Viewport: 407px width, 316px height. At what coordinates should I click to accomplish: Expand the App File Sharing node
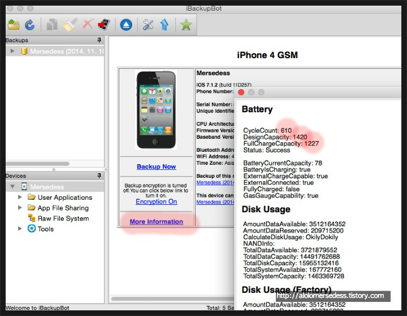[x=20, y=208]
